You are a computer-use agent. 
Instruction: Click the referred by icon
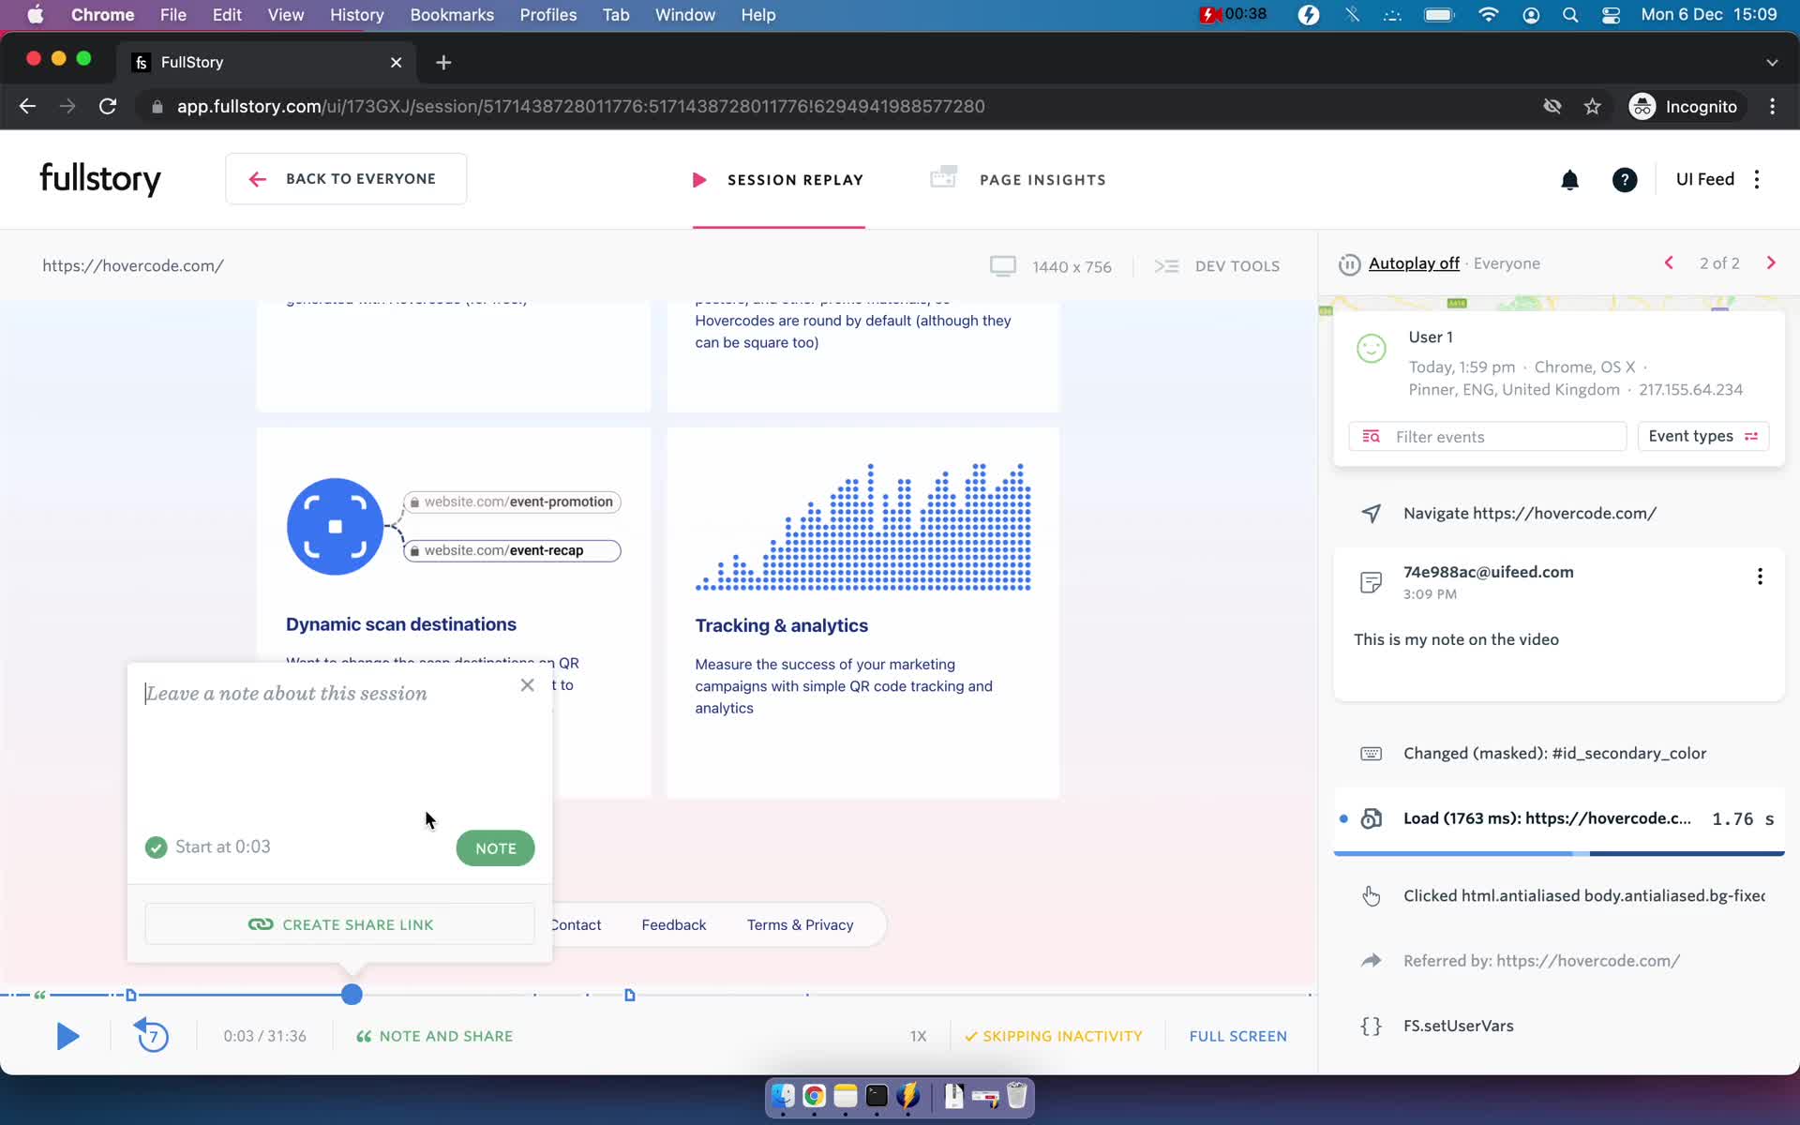(x=1371, y=959)
